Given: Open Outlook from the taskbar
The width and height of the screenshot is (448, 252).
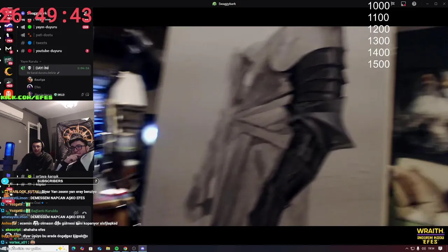Looking at the screenshot, I should point(99,248).
